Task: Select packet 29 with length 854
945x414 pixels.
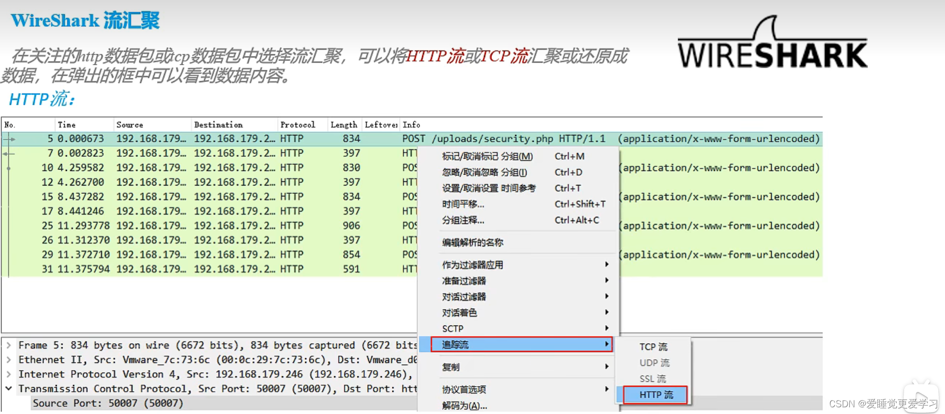Action: click(x=209, y=254)
